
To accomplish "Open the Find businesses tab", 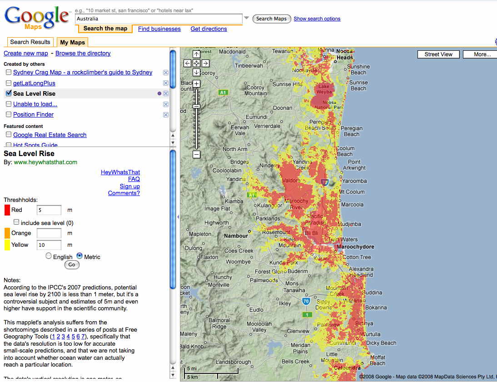I will click(159, 29).
